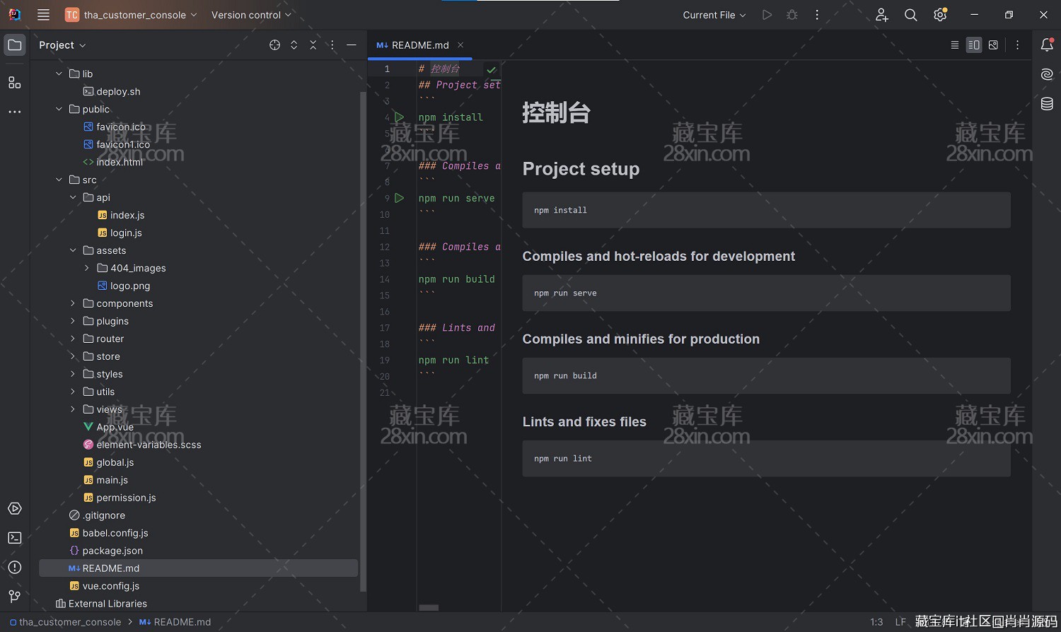Click the inspection checkmark in editor
This screenshot has width=1061, height=632.
coord(492,70)
